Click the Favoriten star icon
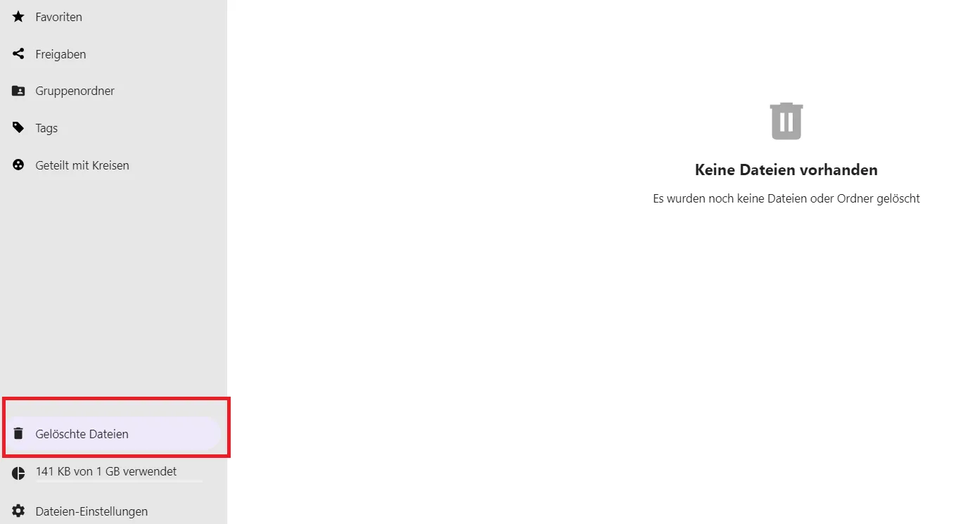 18,16
